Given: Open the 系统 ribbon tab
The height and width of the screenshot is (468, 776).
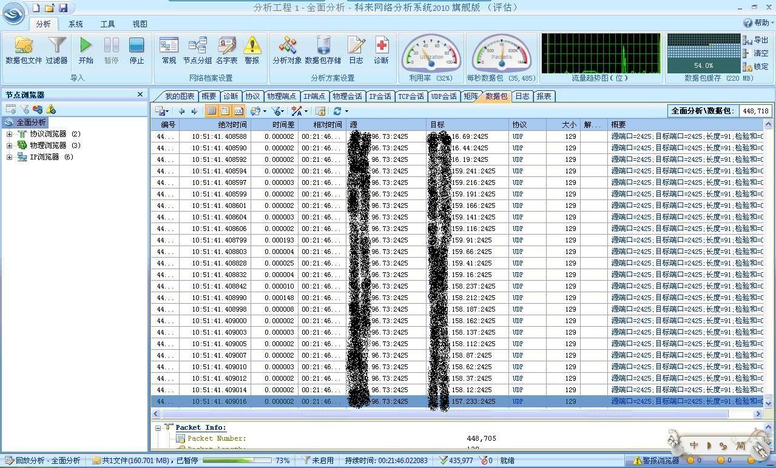Looking at the screenshot, I should click(x=76, y=24).
